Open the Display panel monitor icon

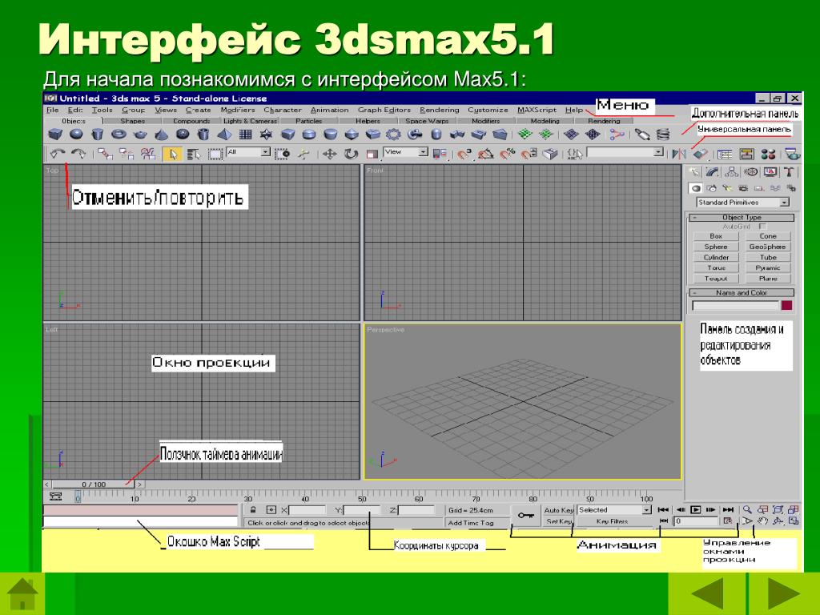770,172
